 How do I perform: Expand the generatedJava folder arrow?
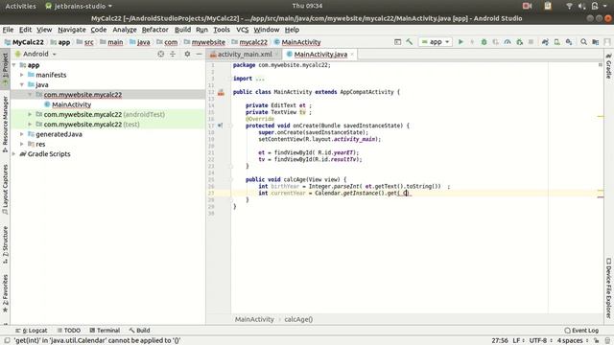tap(22, 134)
